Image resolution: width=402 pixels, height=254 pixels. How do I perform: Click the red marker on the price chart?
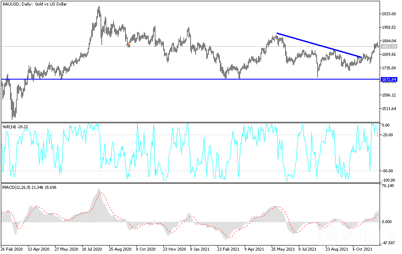coord(128,44)
